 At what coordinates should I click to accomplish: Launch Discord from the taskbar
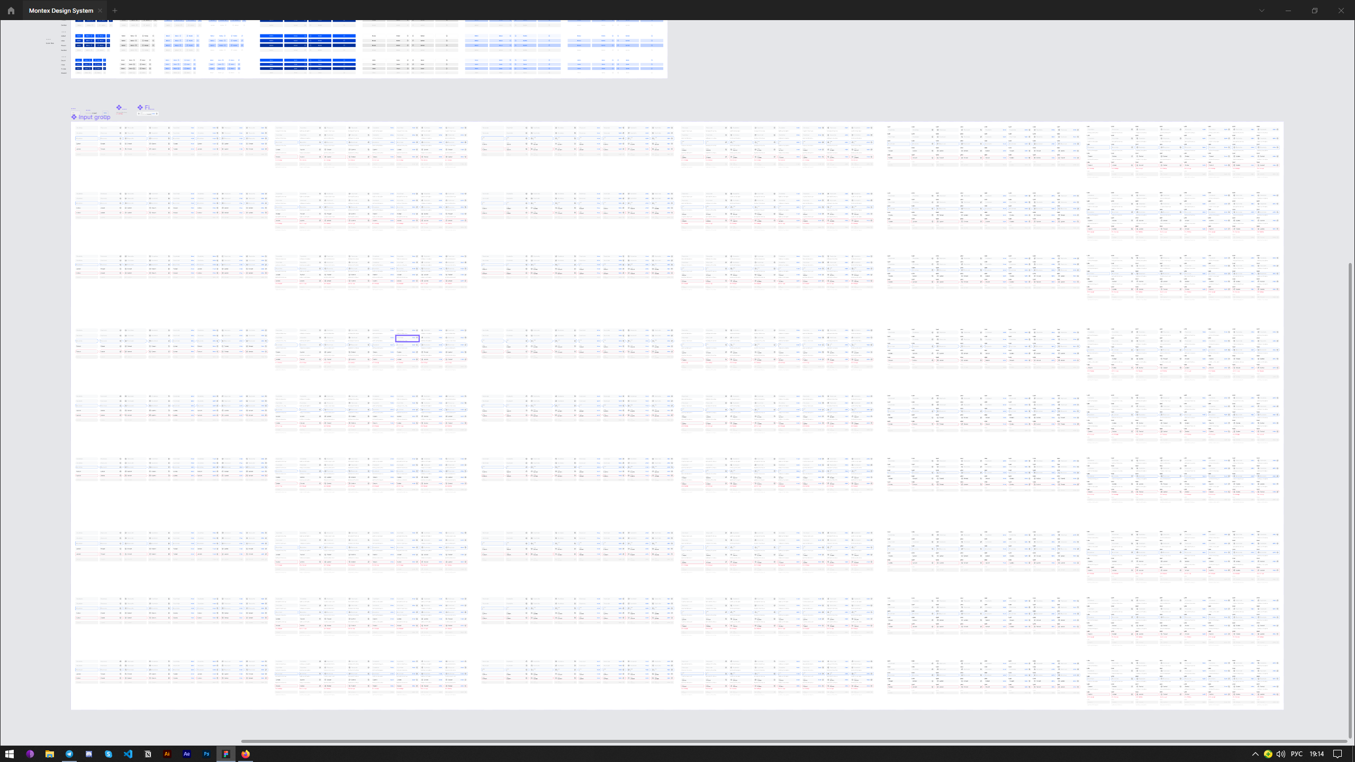[x=89, y=754]
